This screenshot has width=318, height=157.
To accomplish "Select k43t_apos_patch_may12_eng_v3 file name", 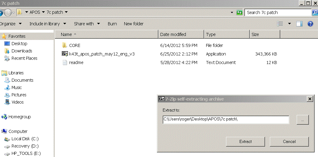I will (x=102, y=54).
